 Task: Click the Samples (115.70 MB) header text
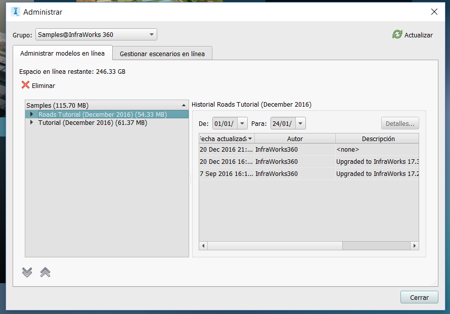coord(58,105)
